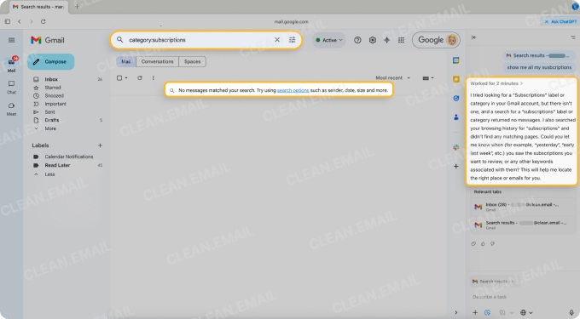Reload the page in browser toolbar
This screenshot has width=580, height=319.
click(x=43, y=22)
